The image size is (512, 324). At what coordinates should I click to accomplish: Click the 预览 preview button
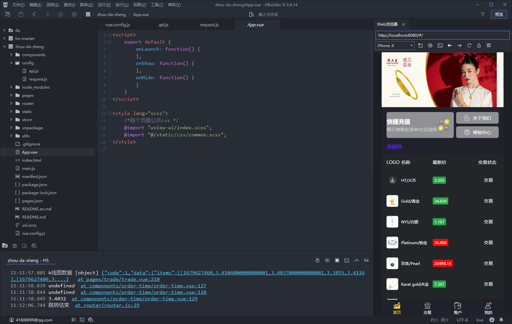coord(499,14)
